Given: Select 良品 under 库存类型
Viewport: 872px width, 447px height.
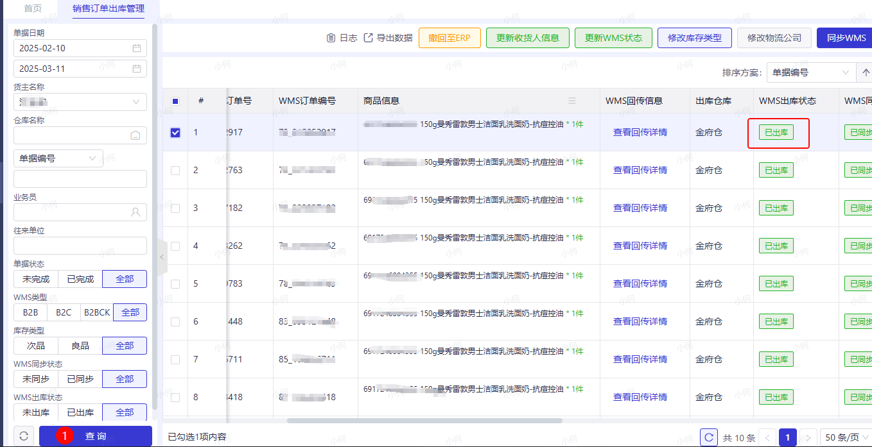Looking at the screenshot, I should coord(80,346).
